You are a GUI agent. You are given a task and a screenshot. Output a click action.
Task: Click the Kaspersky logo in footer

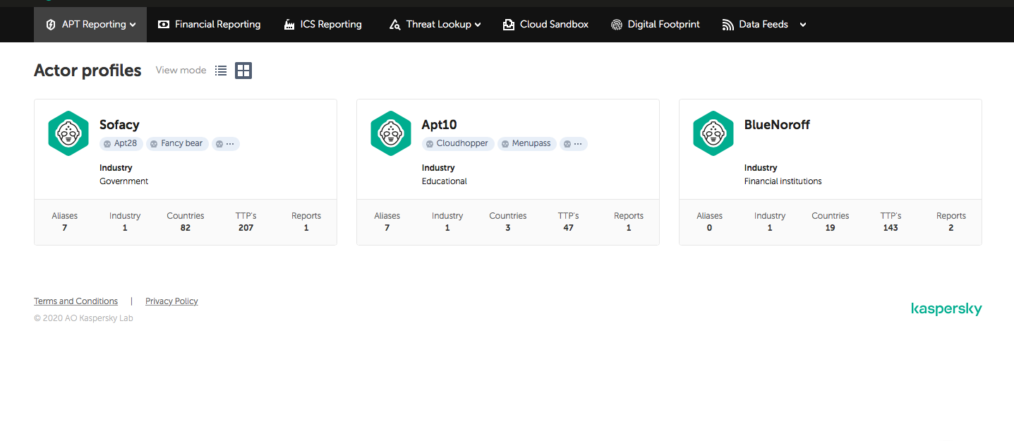pyautogui.click(x=946, y=309)
